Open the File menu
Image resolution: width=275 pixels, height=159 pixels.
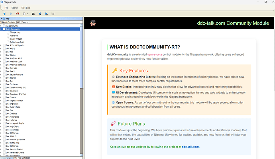[x=6, y=8]
